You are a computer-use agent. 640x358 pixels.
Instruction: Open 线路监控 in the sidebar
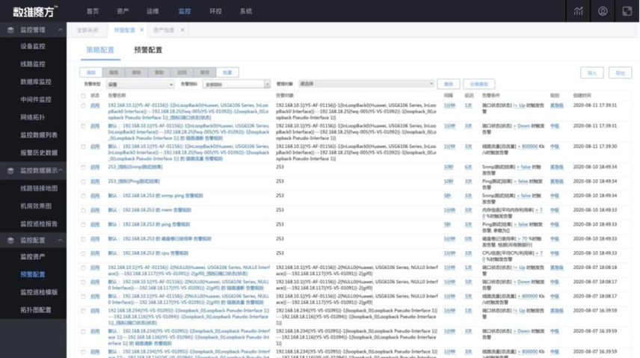tap(33, 64)
